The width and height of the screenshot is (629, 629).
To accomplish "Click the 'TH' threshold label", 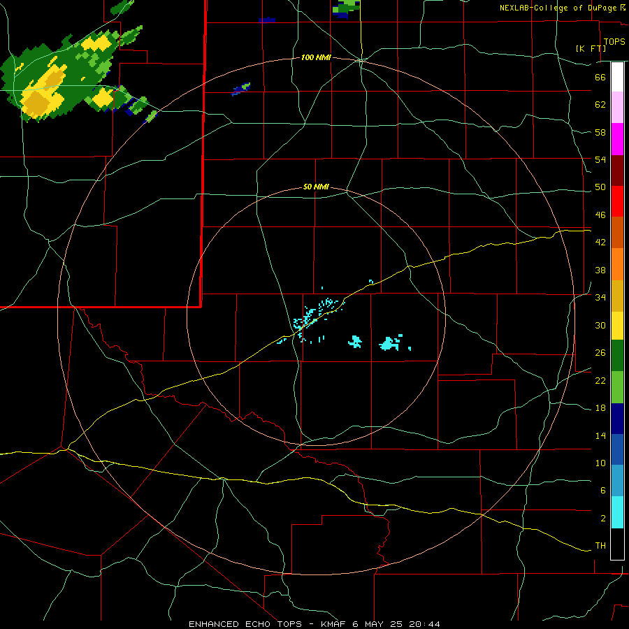I will pos(600,546).
